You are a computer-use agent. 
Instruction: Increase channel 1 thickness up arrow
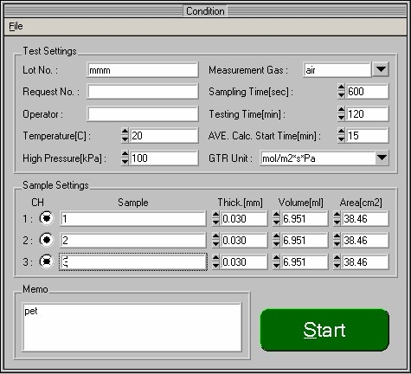pyautogui.click(x=215, y=215)
